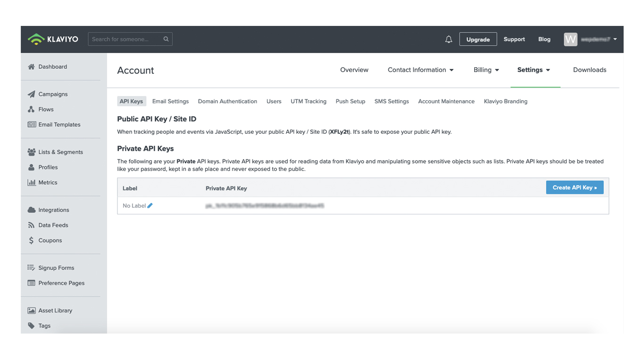Click the Metrics bar chart icon
Viewport: 644px width, 359px height.
tap(32, 182)
